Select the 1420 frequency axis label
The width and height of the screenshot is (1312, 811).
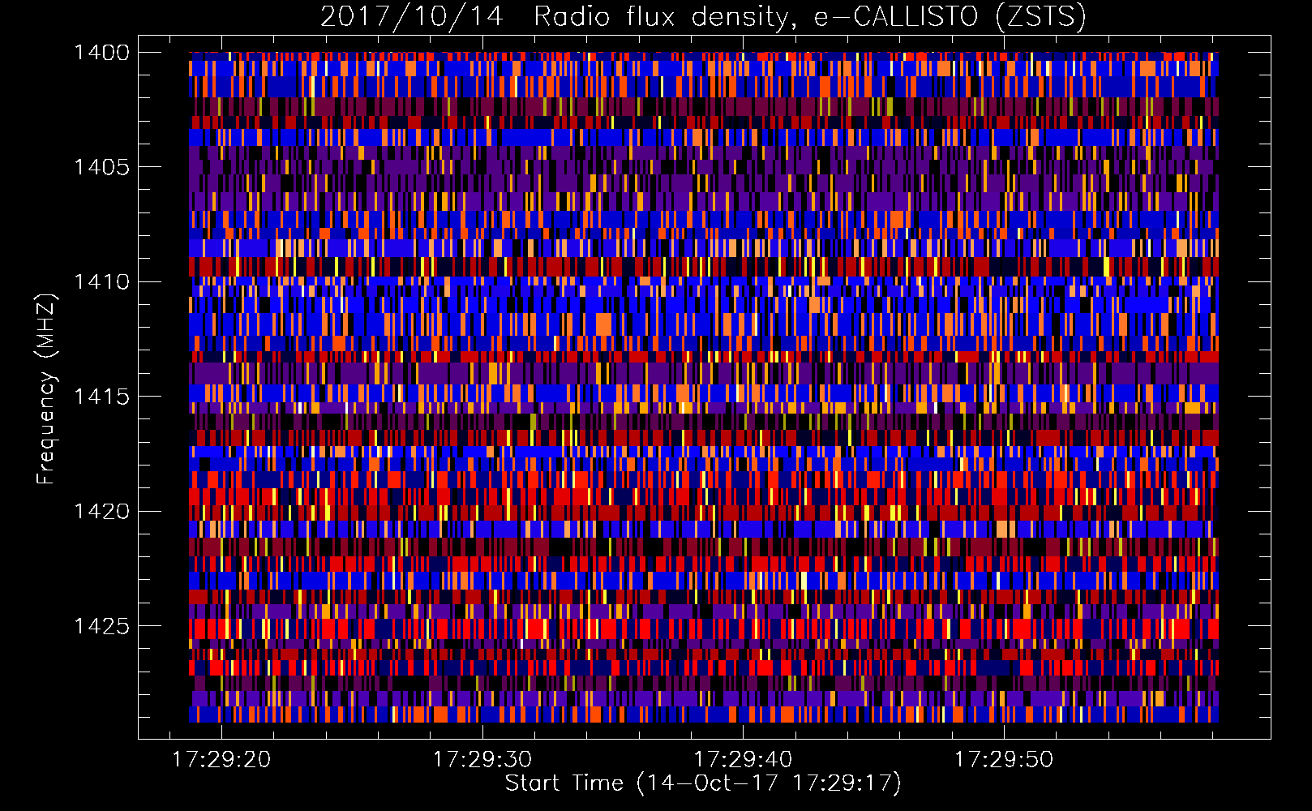101,511
